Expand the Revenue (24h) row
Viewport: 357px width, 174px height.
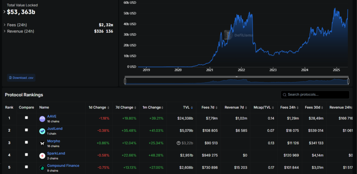5,31
